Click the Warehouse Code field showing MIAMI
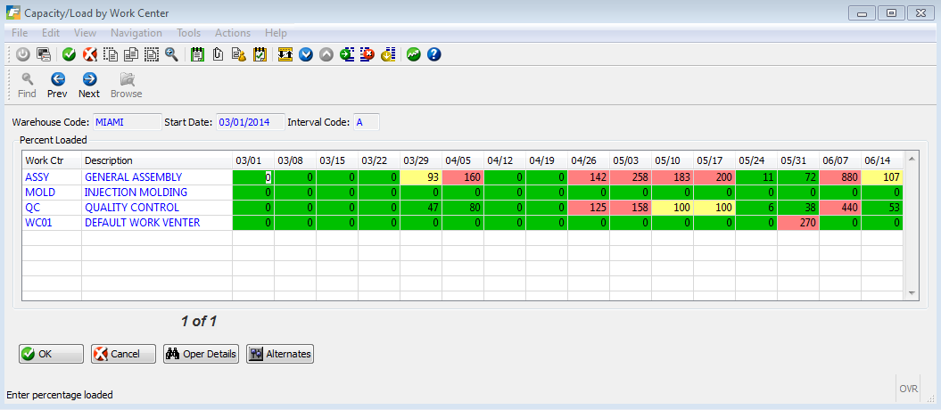941x410 pixels. (128, 122)
